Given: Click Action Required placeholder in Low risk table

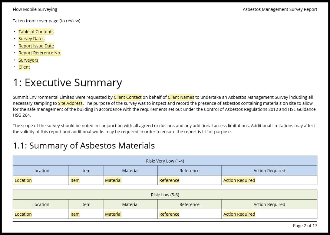Looking at the screenshot, I should [239, 214].
